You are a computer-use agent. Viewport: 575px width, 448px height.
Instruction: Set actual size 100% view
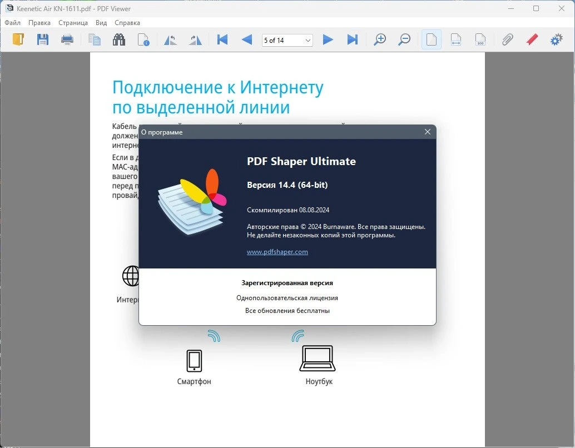[x=480, y=39]
